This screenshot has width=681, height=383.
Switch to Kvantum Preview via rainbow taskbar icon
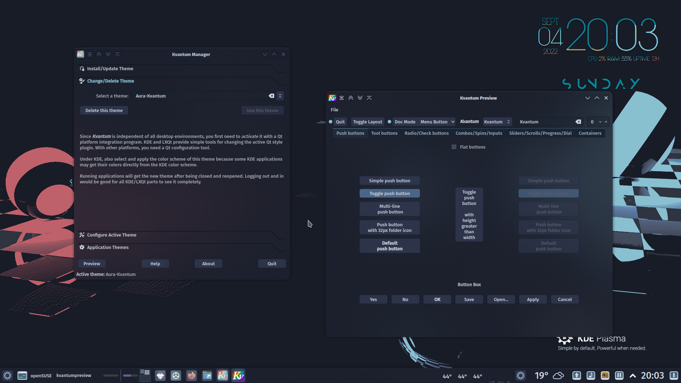point(238,376)
